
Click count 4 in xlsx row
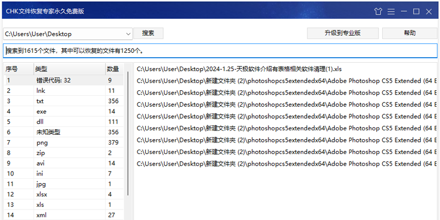point(109,194)
